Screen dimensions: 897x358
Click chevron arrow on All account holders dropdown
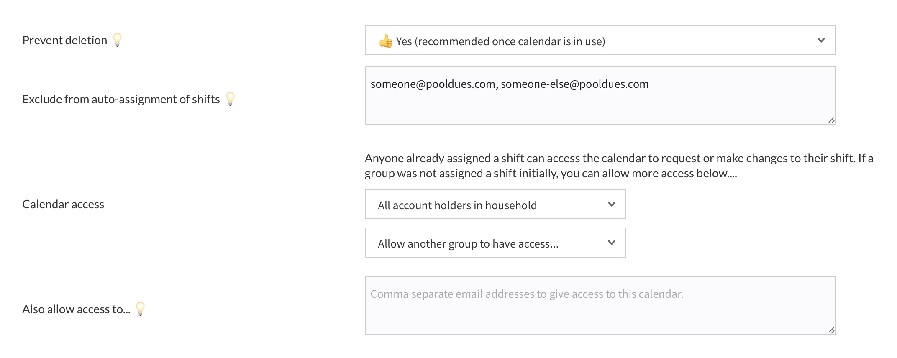coord(611,204)
